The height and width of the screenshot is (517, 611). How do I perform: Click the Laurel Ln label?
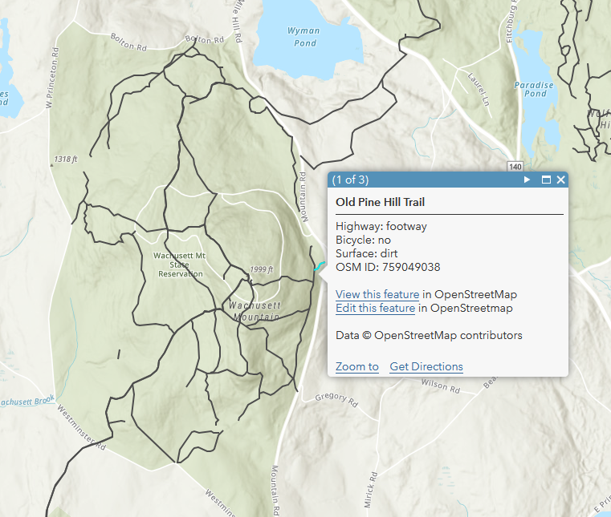click(x=479, y=90)
